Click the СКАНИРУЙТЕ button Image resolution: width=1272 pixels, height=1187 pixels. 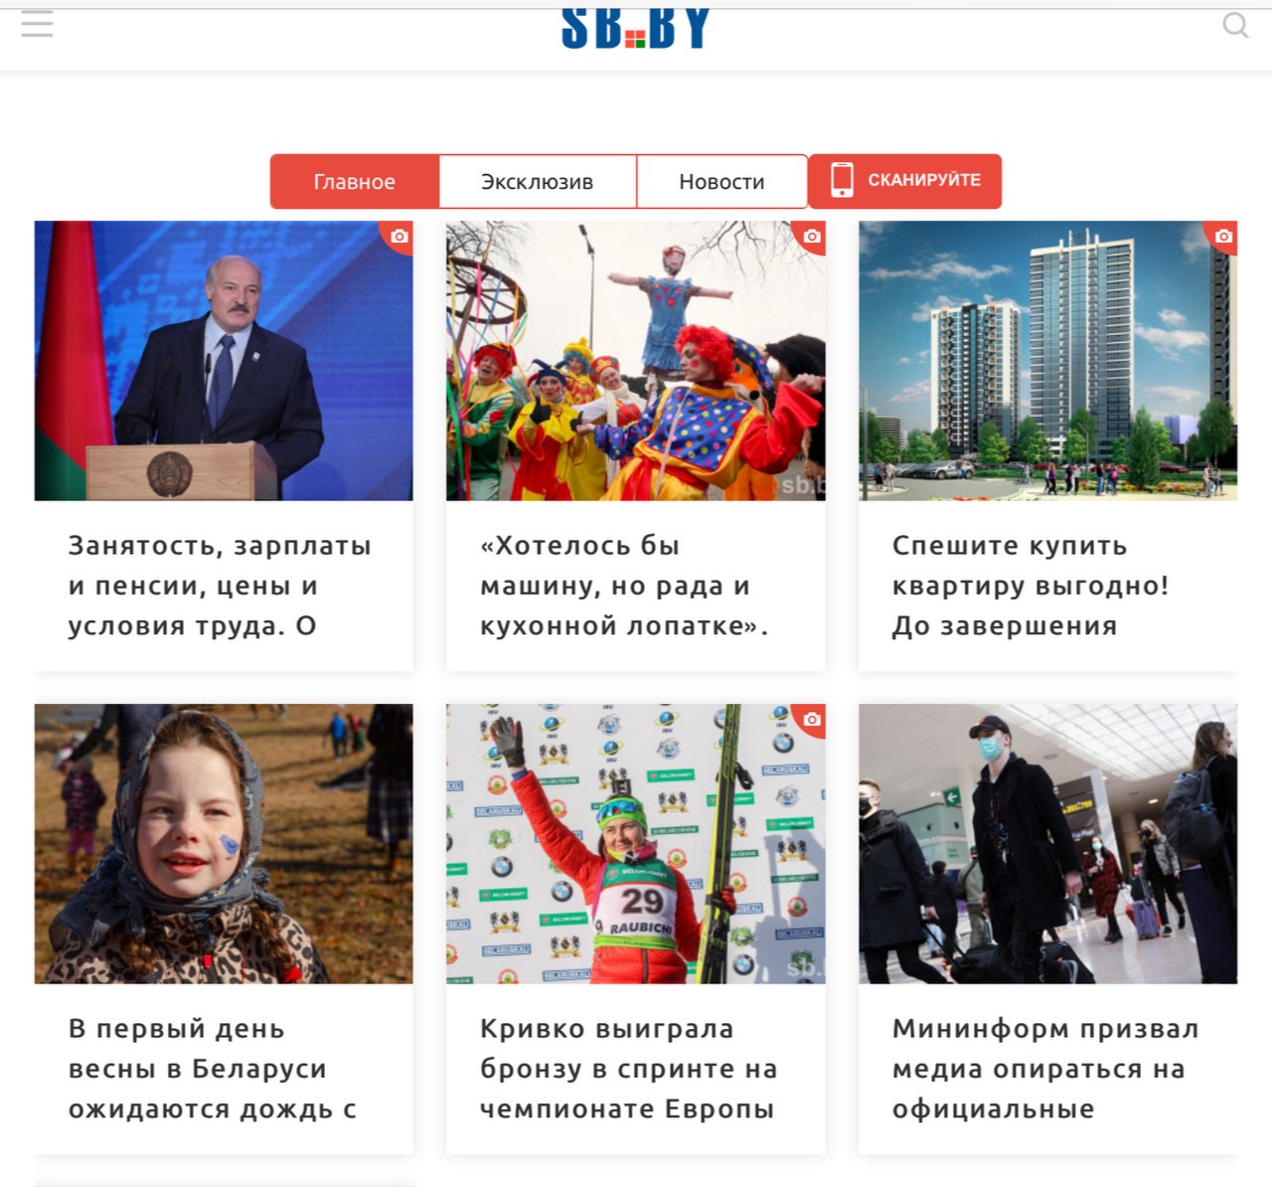tap(905, 181)
